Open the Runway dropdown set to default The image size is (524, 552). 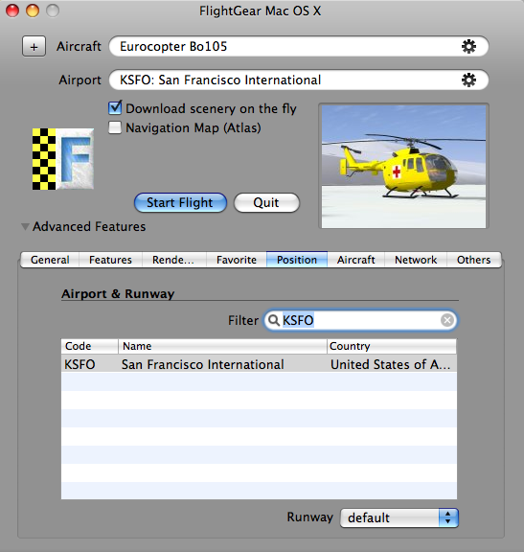click(399, 517)
